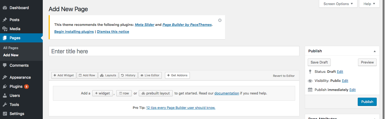
Task: Toggle the Live Editor eye button
Action: (150, 76)
